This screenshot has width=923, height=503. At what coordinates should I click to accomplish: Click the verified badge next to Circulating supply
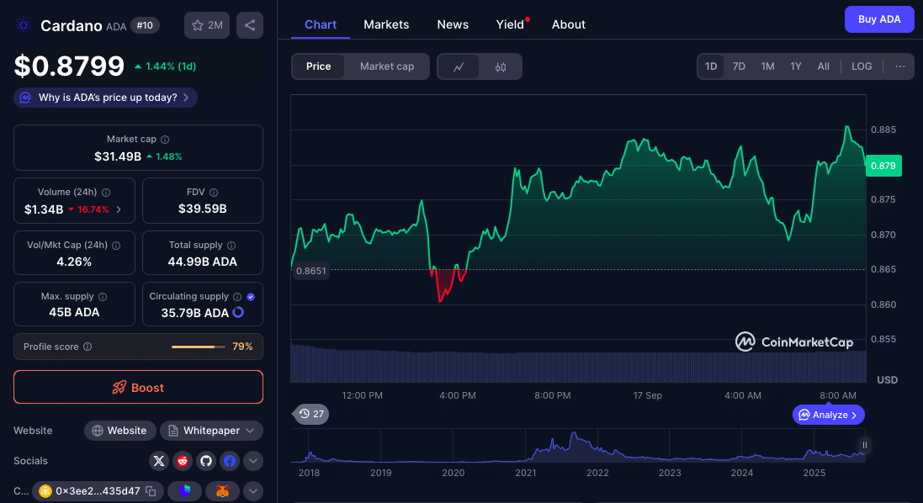click(251, 297)
